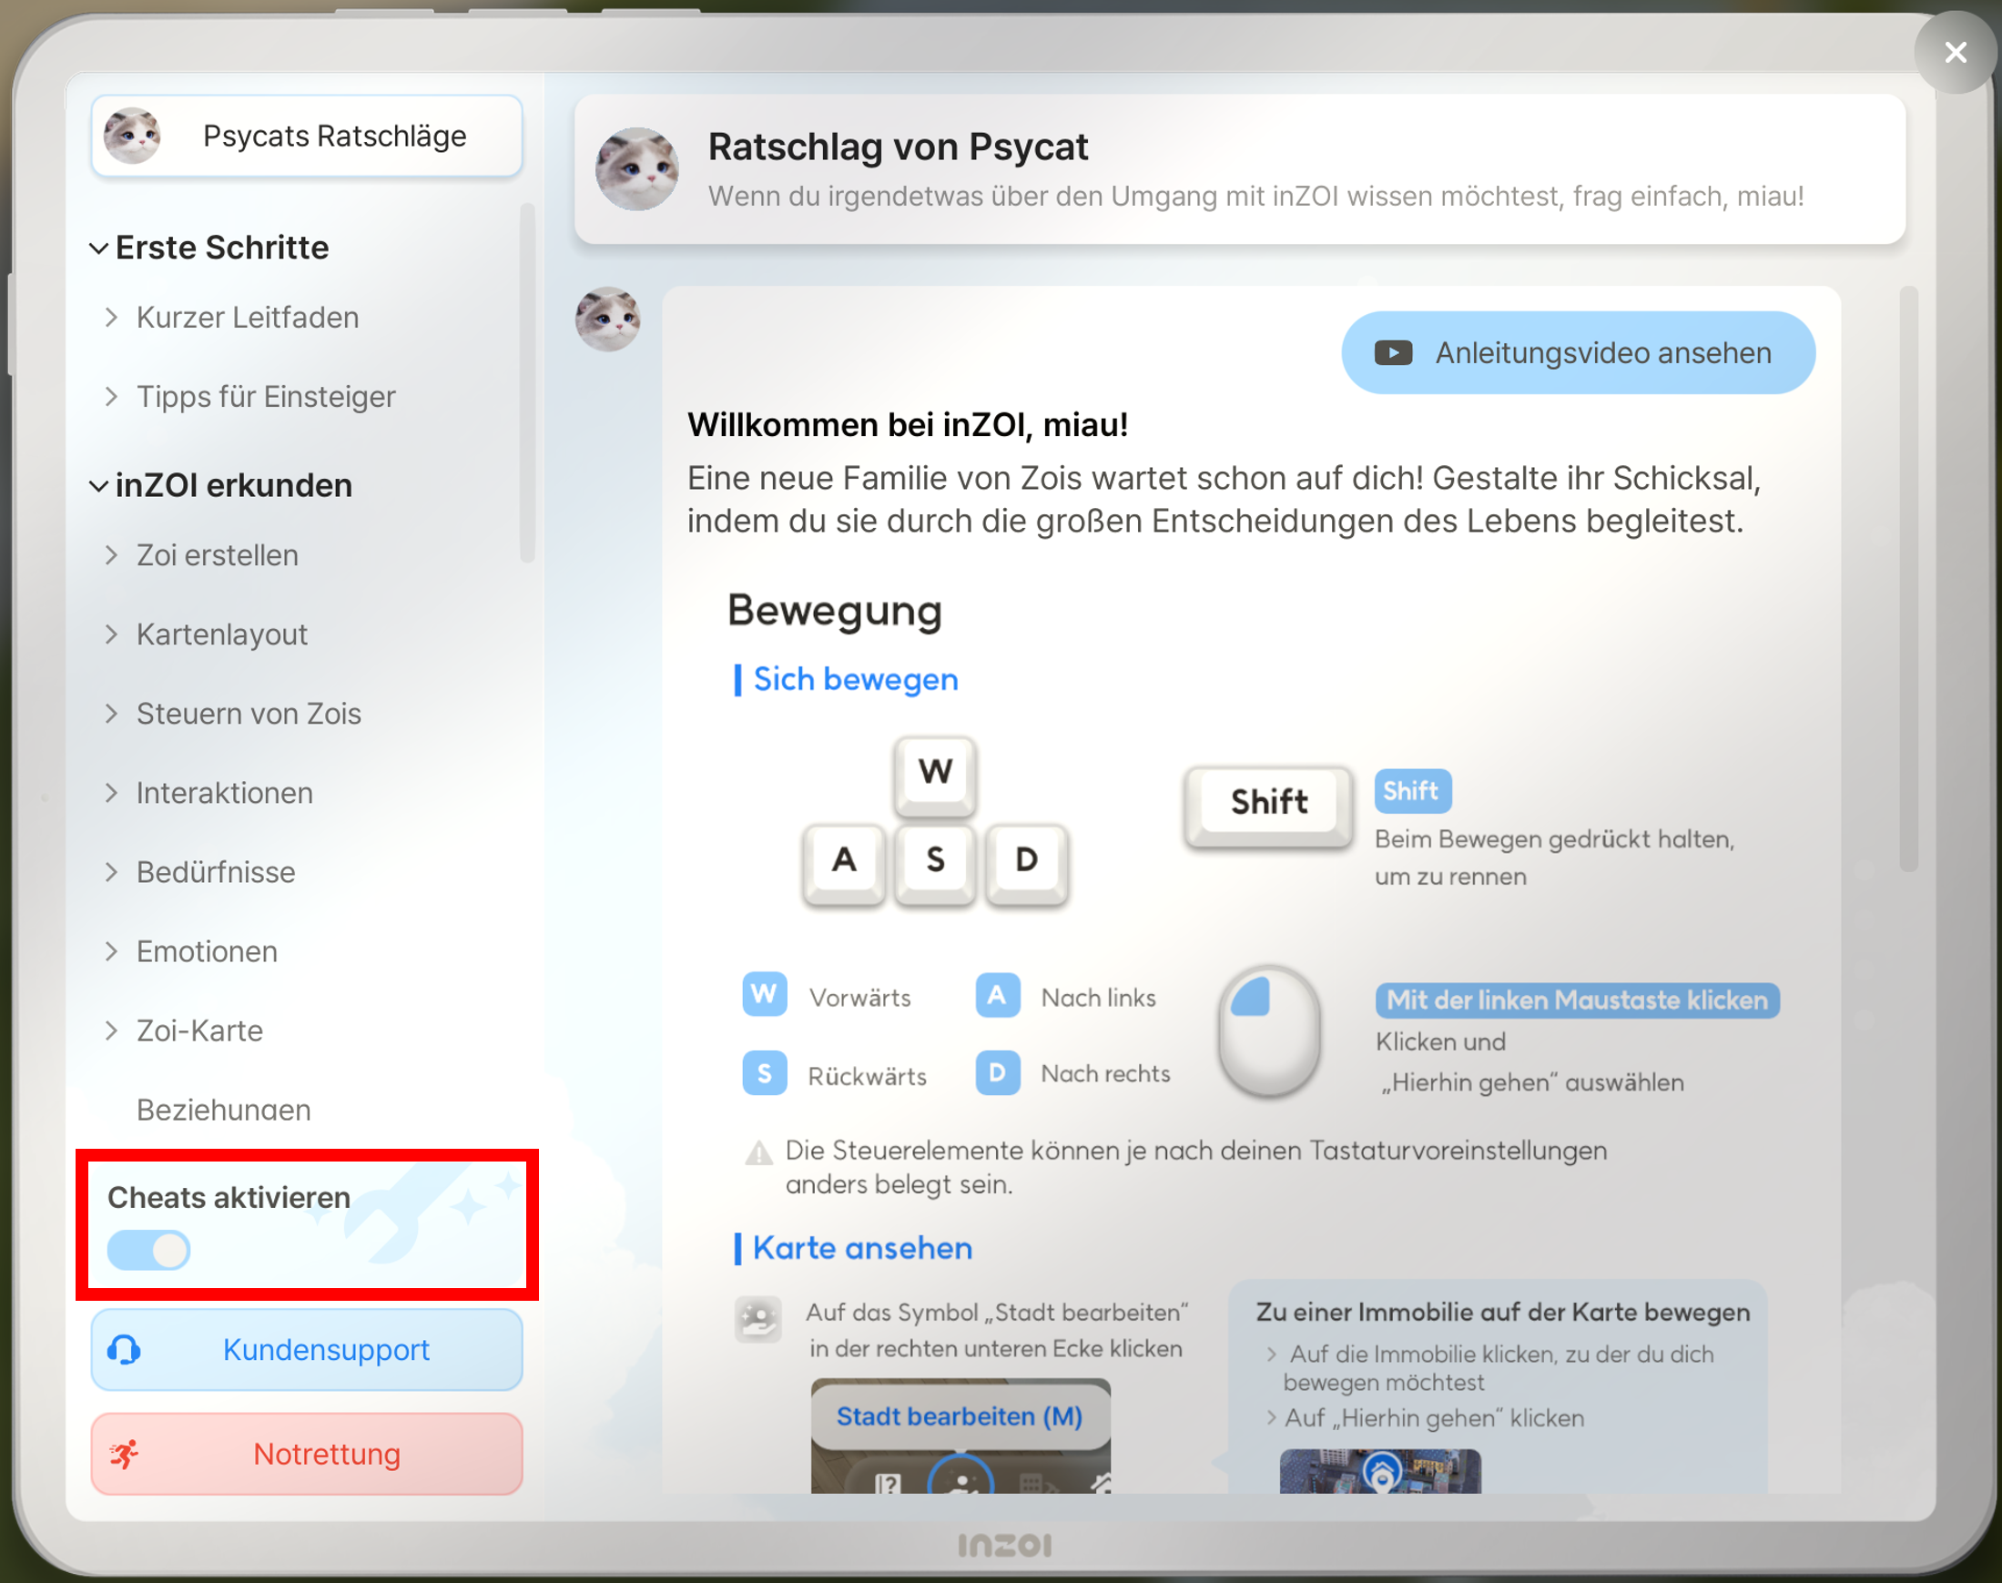
Task: Click the headset icon on Kundensupport
Action: click(x=124, y=1349)
